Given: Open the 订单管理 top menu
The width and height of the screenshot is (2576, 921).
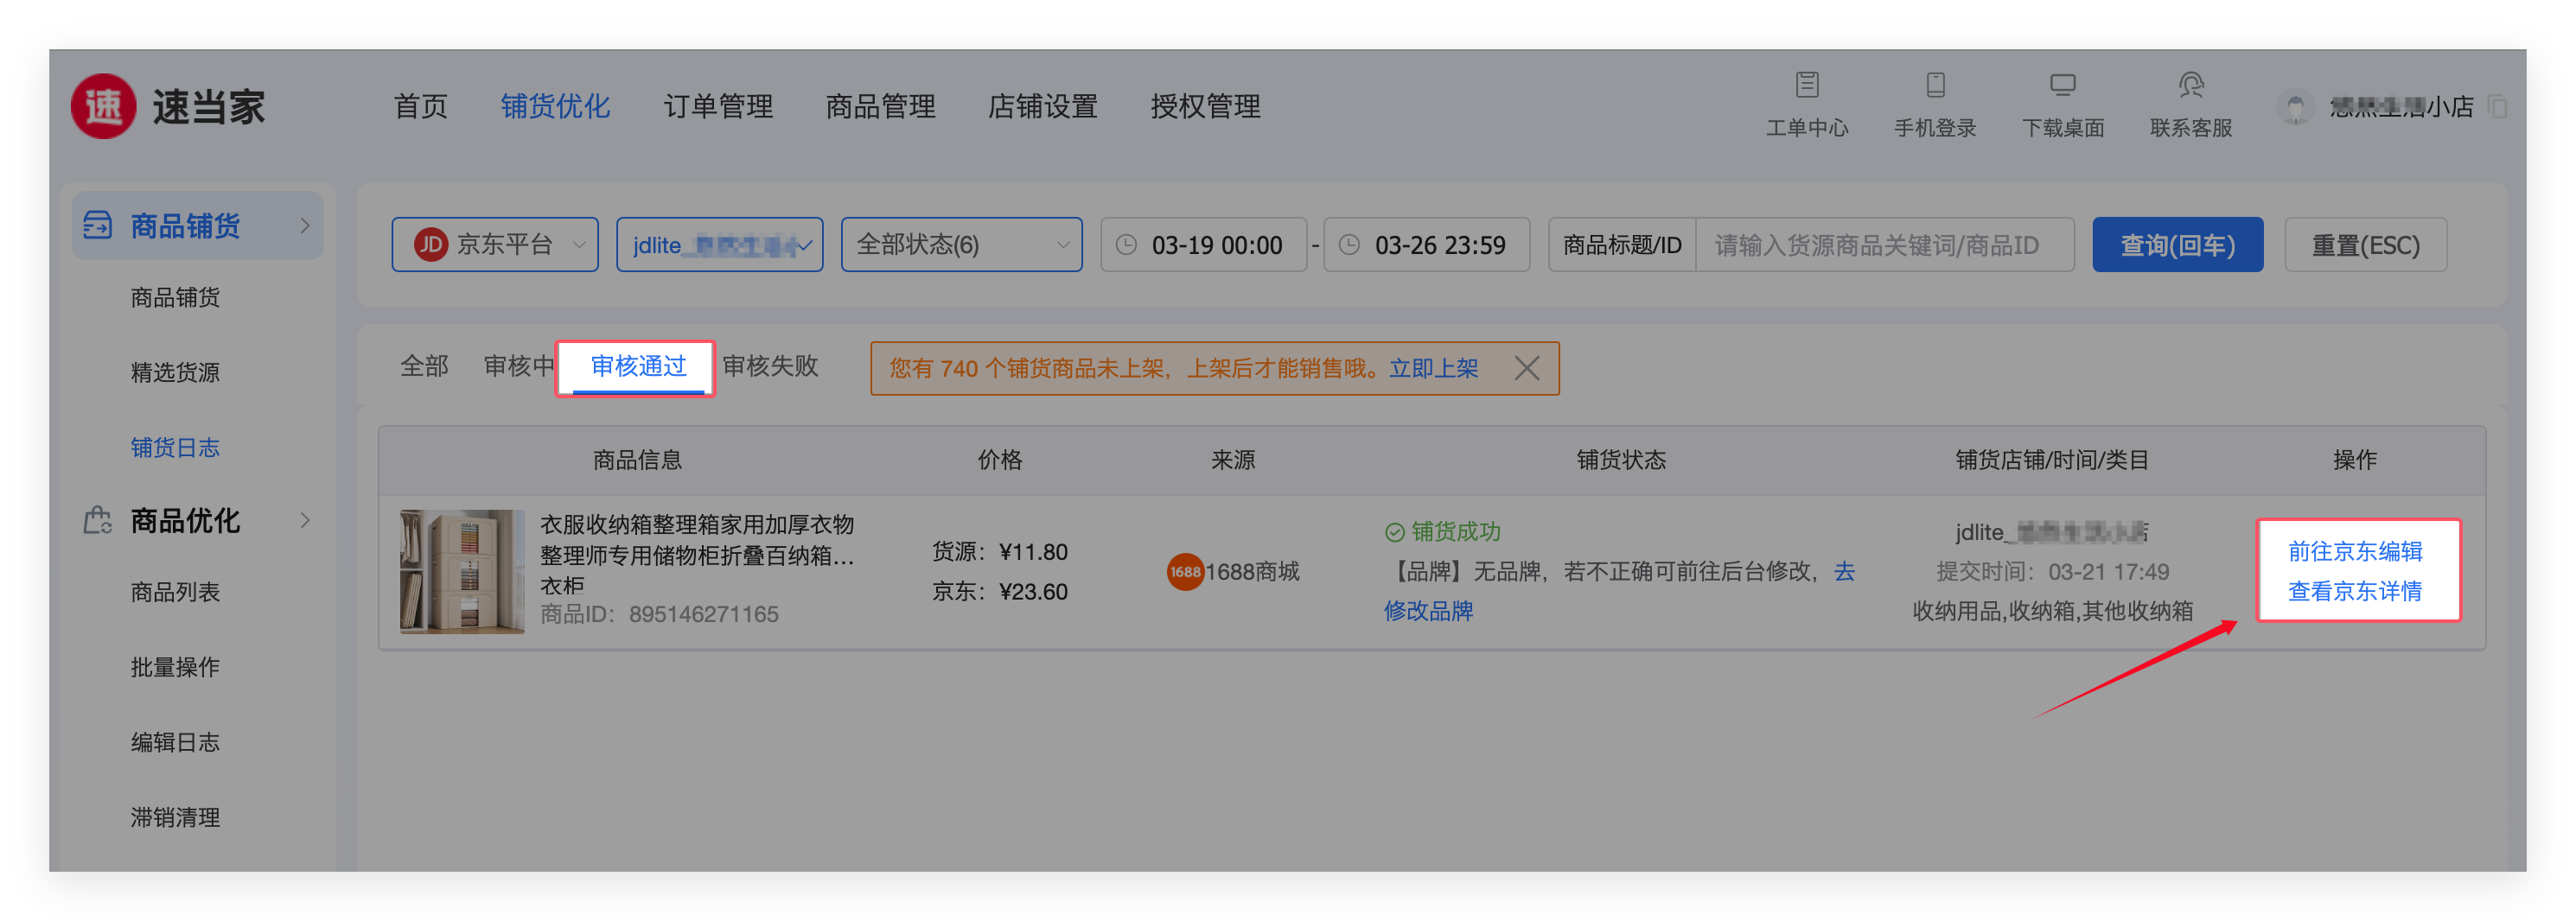Looking at the screenshot, I should [x=717, y=106].
